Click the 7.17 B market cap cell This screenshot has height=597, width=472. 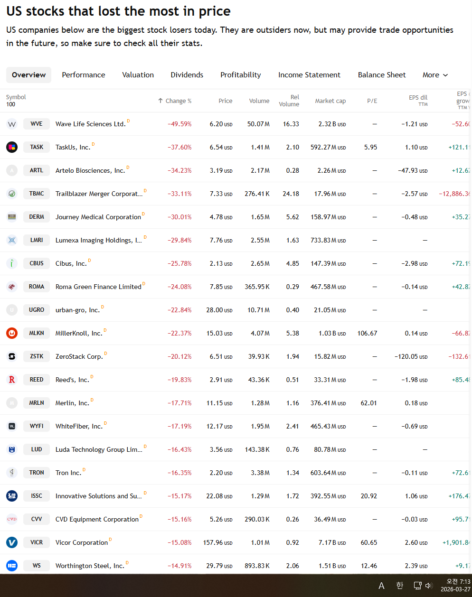pos(332,542)
